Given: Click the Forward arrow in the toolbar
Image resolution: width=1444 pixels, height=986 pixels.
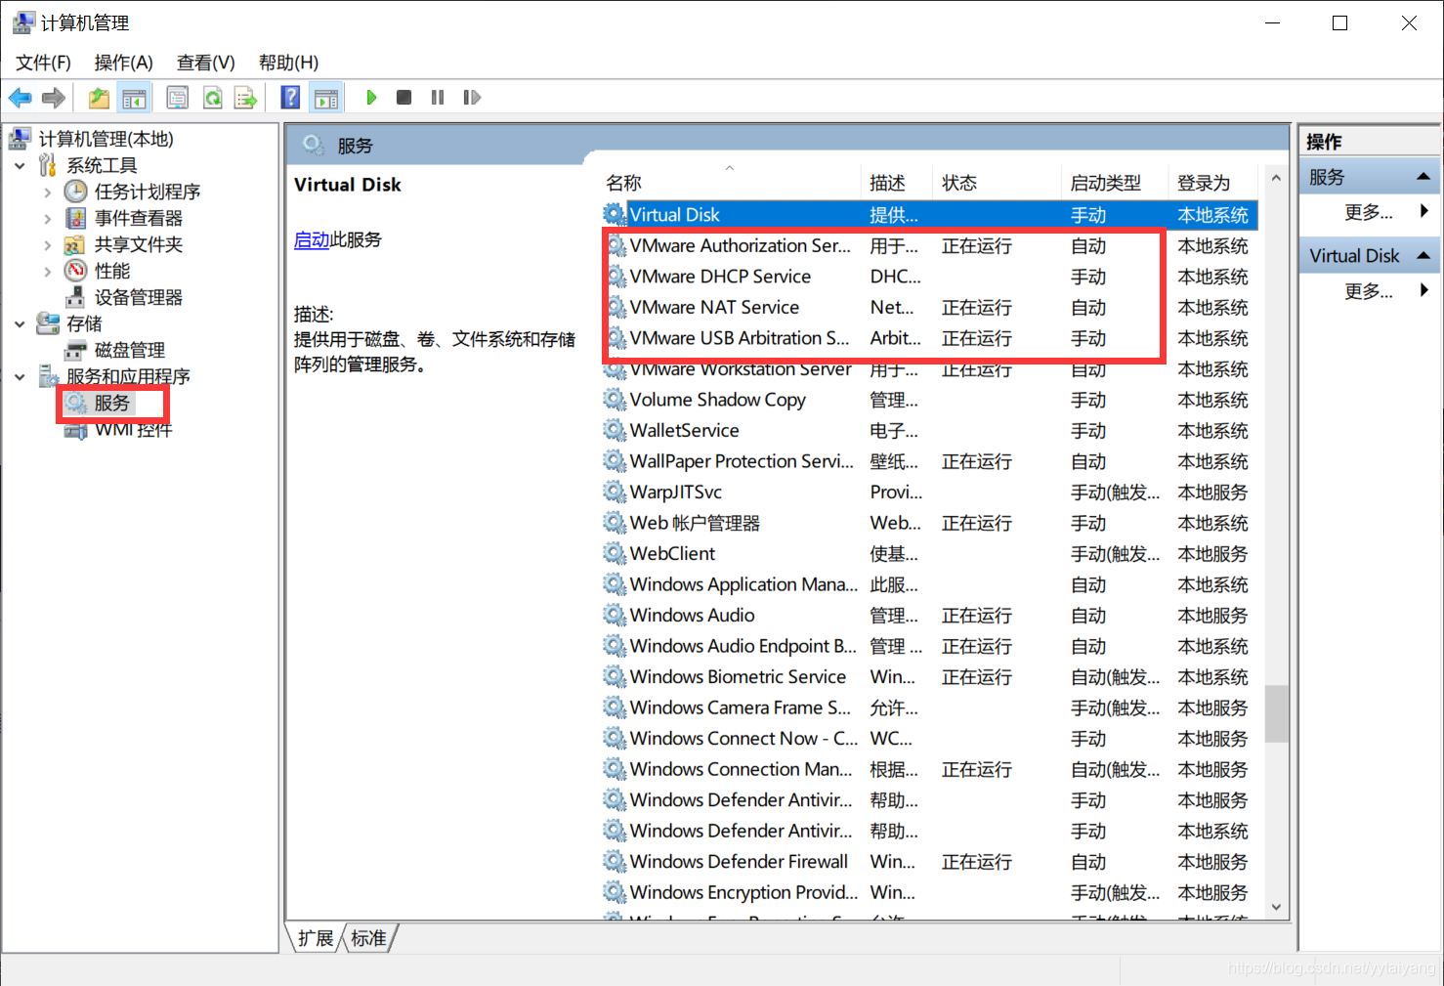Looking at the screenshot, I should tap(54, 98).
